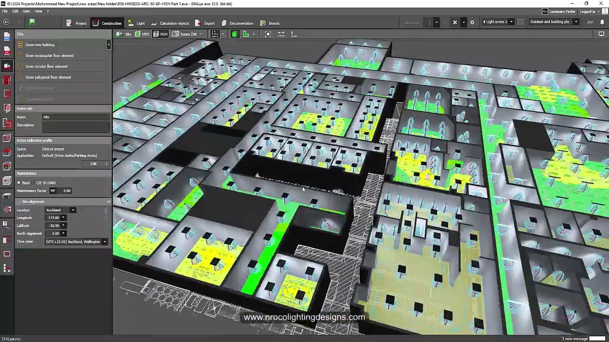Open the Light scene 1 dropdown
This screenshot has width=609, height=342.
tap(498, 22)
